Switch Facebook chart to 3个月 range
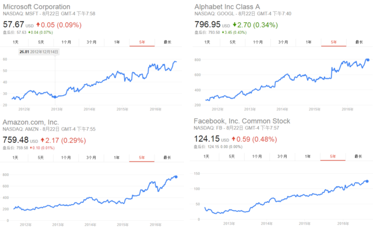 [x=282, y=156]
